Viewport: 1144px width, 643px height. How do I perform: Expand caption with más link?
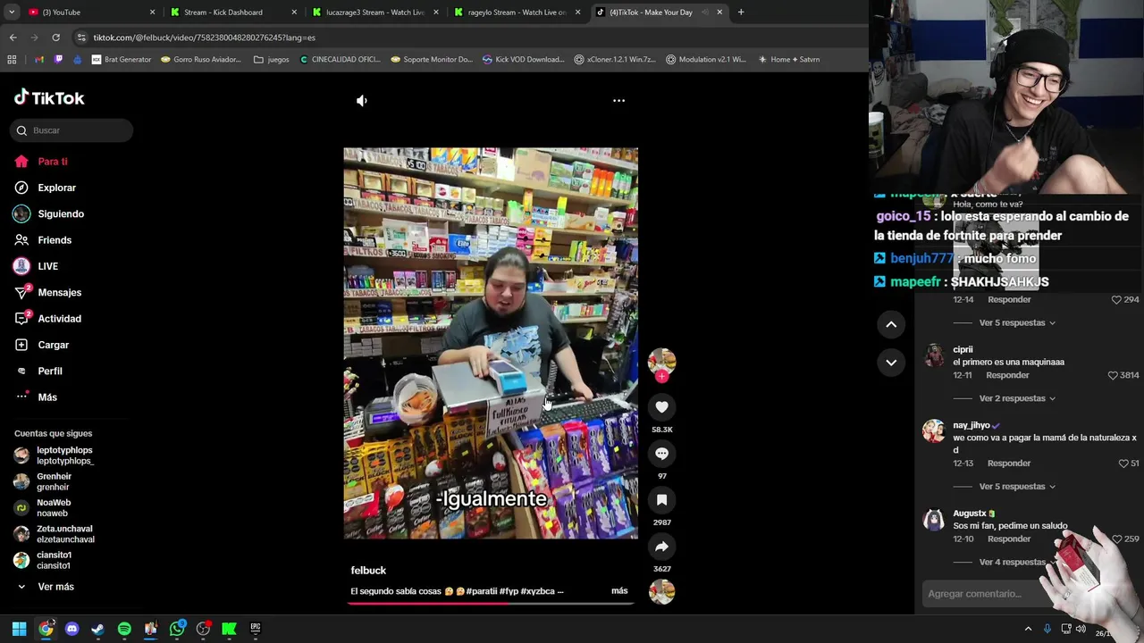[x=619, y=591]
